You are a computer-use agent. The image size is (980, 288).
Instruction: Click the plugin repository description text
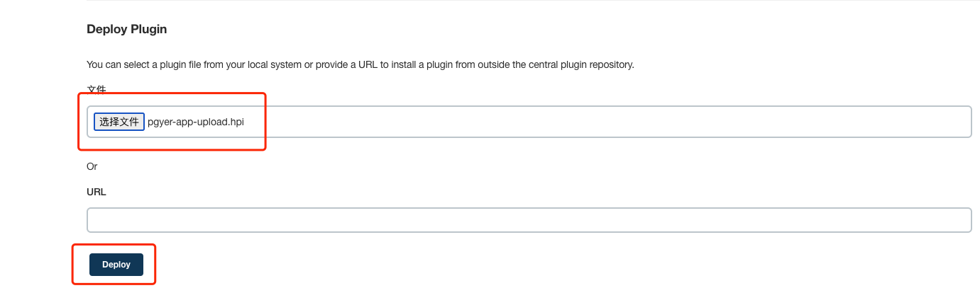click(x=360, y=64)
